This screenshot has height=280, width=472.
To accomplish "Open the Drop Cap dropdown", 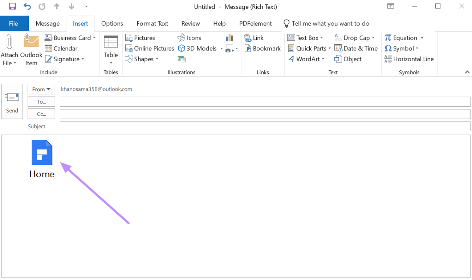I will [355, 38].
